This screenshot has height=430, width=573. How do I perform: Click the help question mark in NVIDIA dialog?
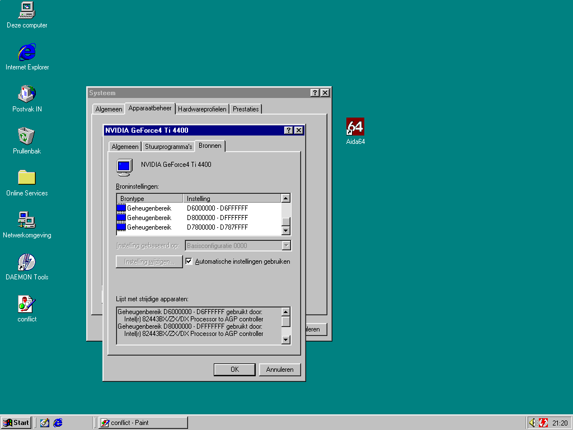point(288,130)
